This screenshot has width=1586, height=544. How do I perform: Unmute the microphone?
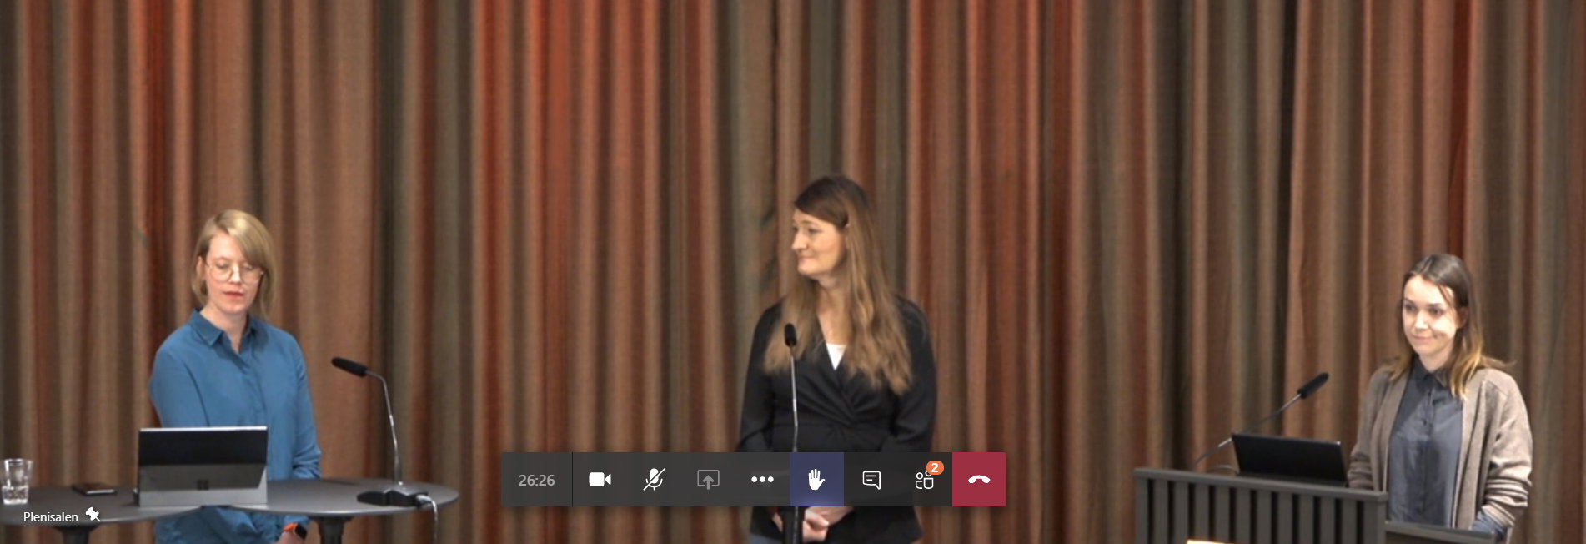click(x=654, y=480)
